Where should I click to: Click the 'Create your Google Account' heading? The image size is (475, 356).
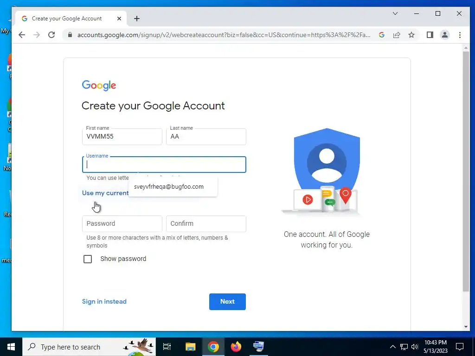[x=153, y=106]
